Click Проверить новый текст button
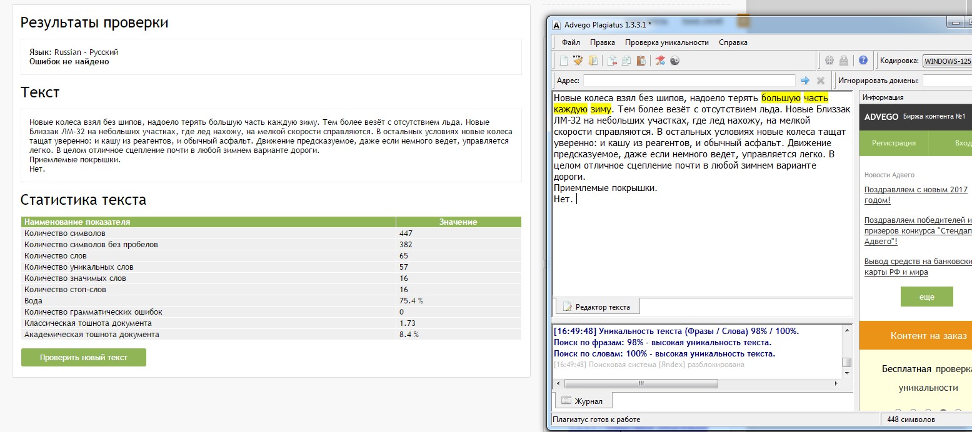 pyautogui.click(x=84, y=358)
